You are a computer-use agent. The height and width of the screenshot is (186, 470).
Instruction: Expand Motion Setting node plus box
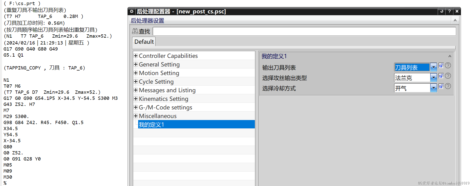tap(136, 73)
